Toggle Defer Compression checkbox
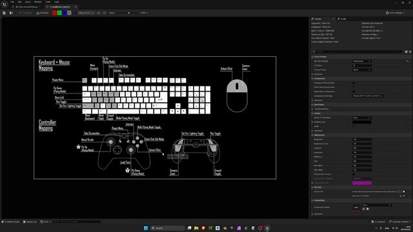Screen dimensions: 413x232 click(x=354, y=92)
